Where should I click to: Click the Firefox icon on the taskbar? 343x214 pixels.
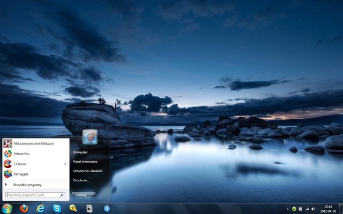[x=24, y=209]
